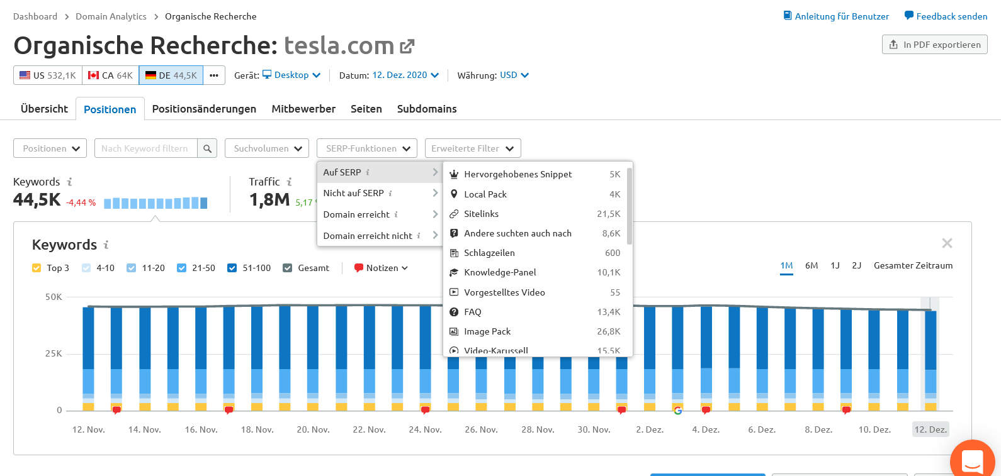This screenshot has width=1001, height=476.
Task: Click the Nach Keyword filtern input
Action: (146, 148)
